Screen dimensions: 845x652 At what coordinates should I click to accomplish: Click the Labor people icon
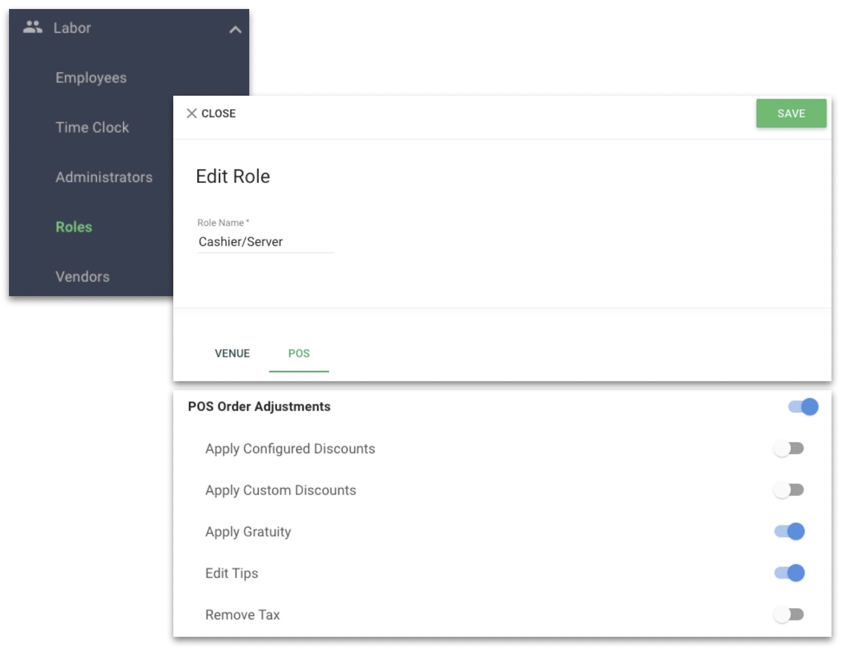point(33,26)
